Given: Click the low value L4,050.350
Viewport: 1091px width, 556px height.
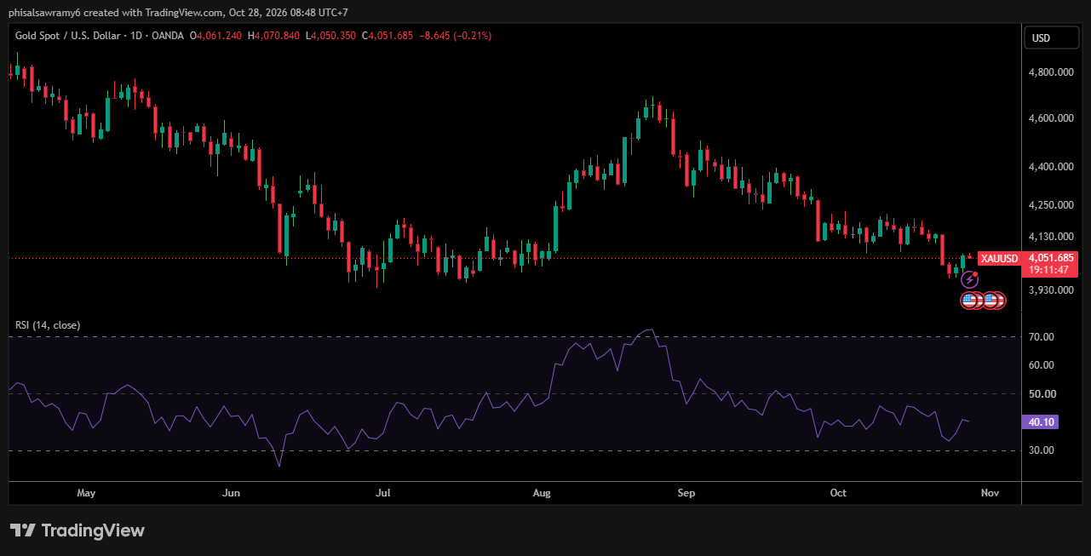Looking at the screenshot, I should 331,36.
